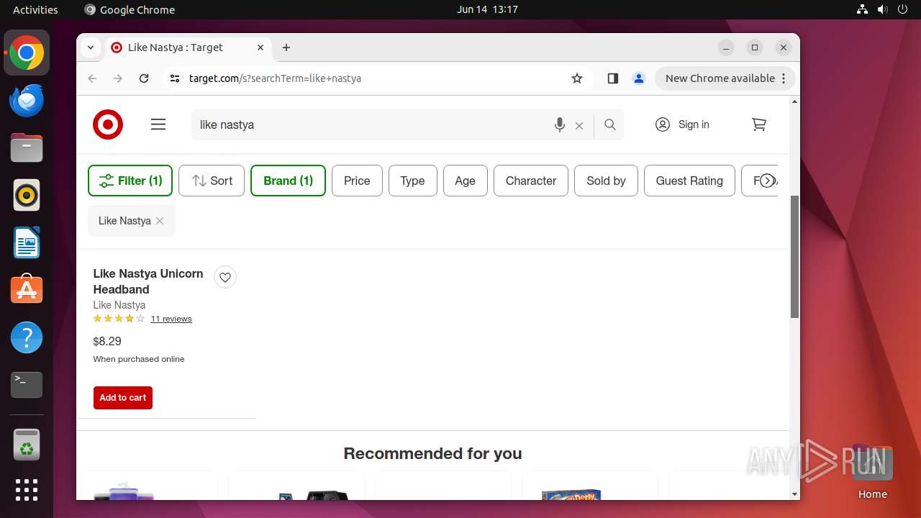This screenshot has height=518, width=921.
Task: Open power menu indicator
Action: [902, 9]
